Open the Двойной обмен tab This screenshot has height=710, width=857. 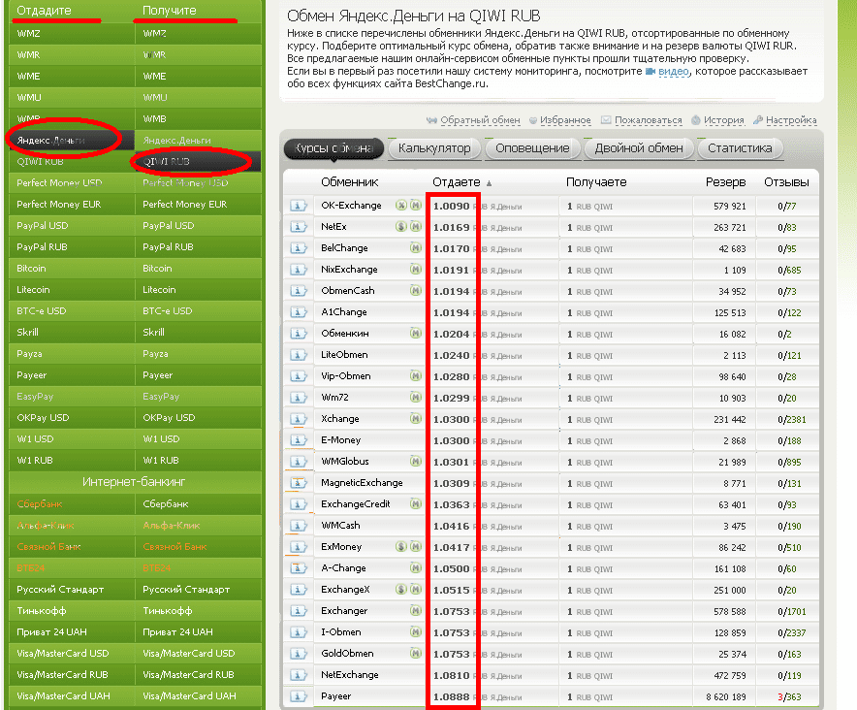[639, 148]
